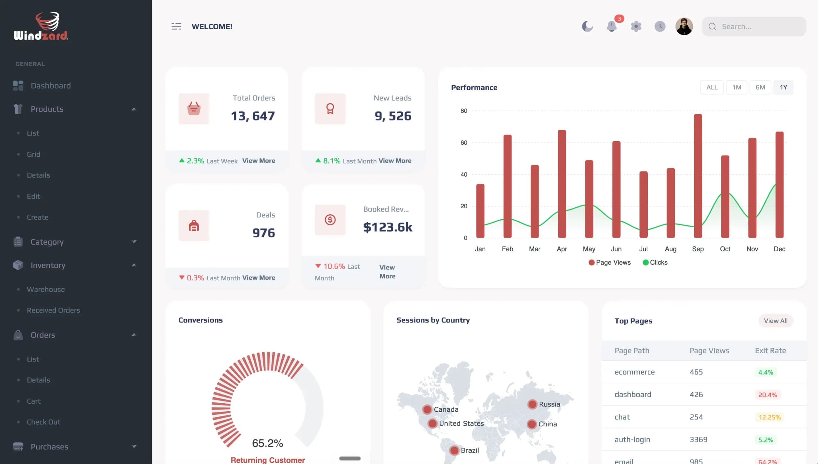
Task: Select the ALL performance range tab
Action: click(712, 87)
